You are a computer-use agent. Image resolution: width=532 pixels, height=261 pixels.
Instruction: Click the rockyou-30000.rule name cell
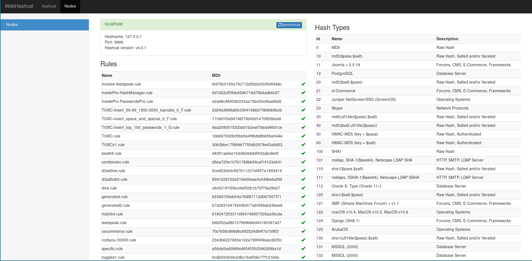[x=119, y=240]
